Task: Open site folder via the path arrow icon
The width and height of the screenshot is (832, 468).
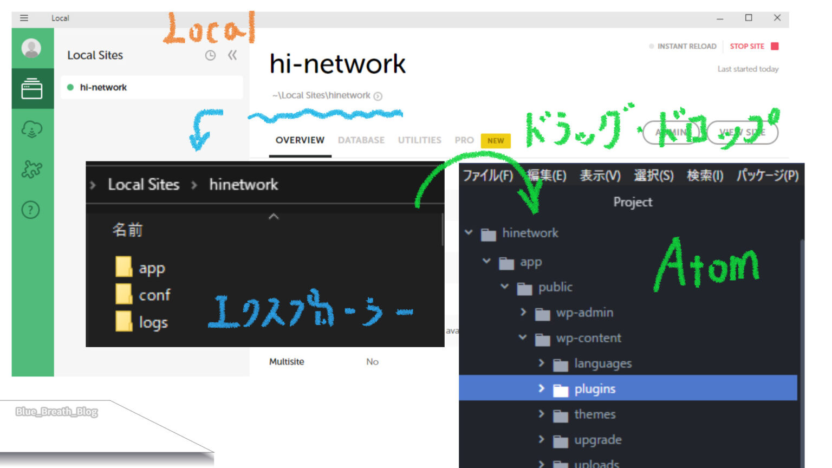Action: tap(378, 96)
